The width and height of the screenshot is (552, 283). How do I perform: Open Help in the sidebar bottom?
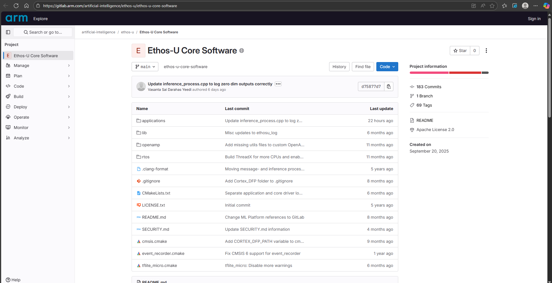[x=13, y=280]
